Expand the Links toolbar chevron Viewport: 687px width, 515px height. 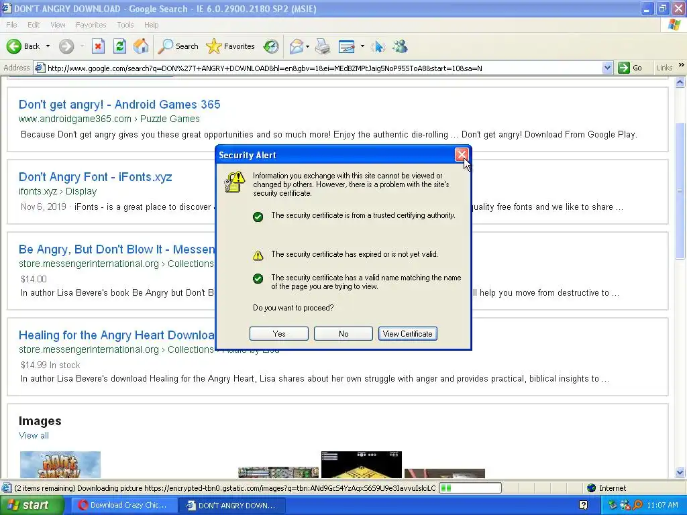point(682,65)
